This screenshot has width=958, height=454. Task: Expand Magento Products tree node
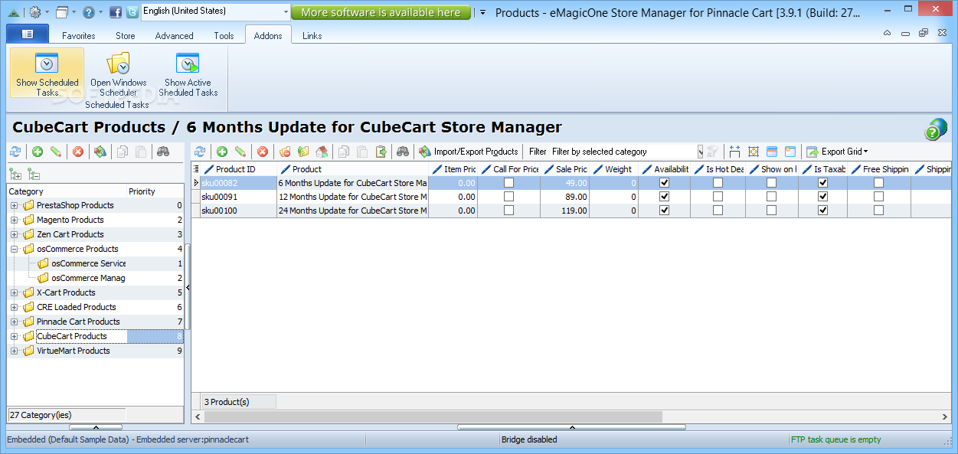14,220
